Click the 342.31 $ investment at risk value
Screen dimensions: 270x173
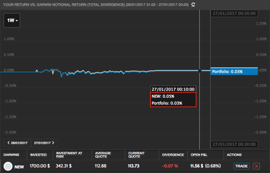click(x=64, y=166)
